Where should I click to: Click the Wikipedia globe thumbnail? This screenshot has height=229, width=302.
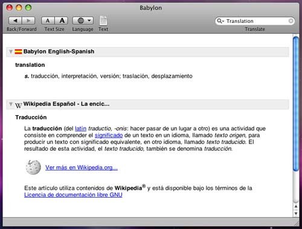pyautogui.click(x=33, y=167)
